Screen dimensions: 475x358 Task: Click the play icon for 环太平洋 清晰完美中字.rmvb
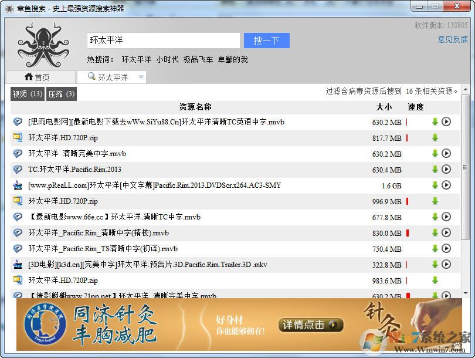[447, 154]
